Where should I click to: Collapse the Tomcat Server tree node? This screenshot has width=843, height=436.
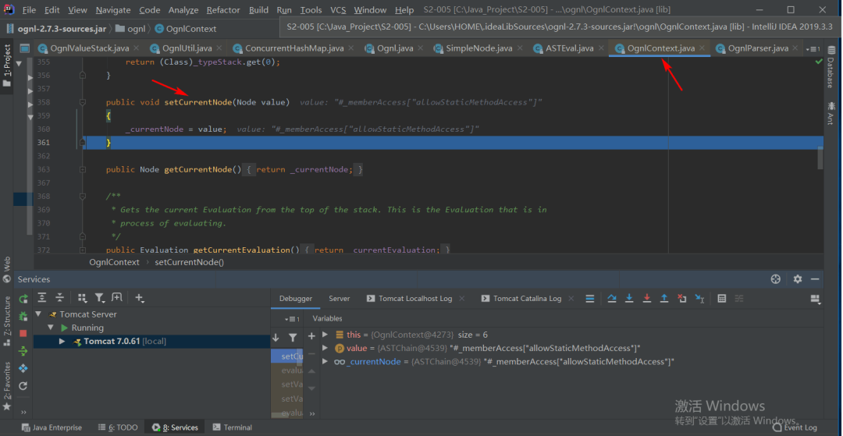pos(38,314)
